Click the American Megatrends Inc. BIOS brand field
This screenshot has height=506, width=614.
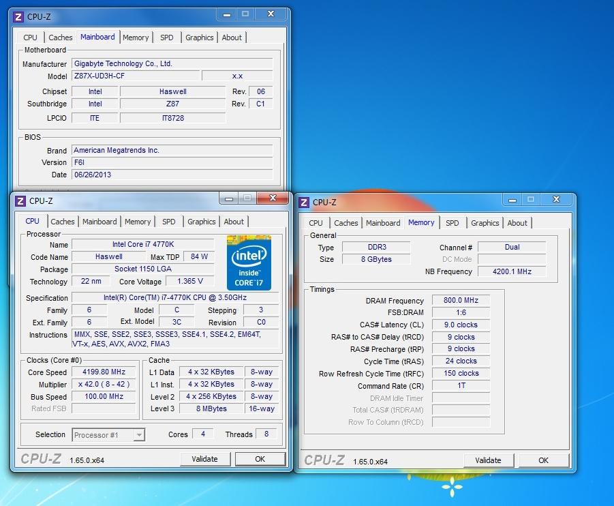point(172,150)
